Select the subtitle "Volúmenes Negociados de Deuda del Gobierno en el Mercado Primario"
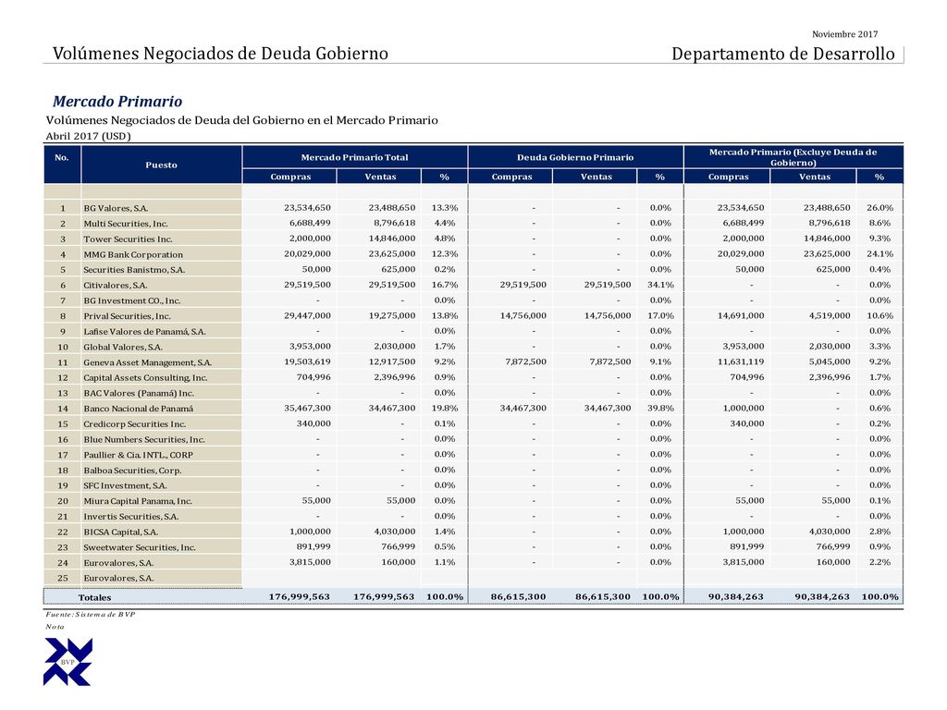 pos(241,120)
